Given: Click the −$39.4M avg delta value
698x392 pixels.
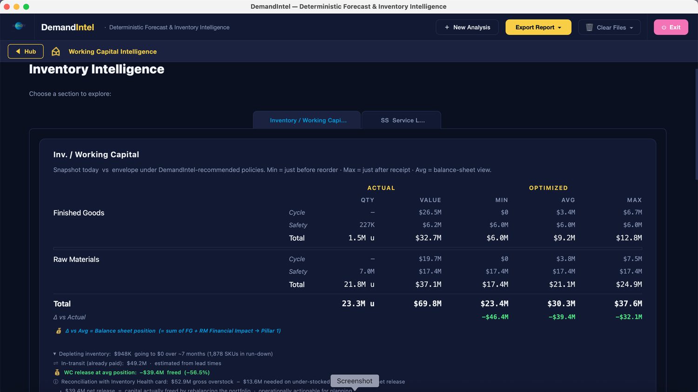Looking at the screenshot, I should click(x=562, y=317).
